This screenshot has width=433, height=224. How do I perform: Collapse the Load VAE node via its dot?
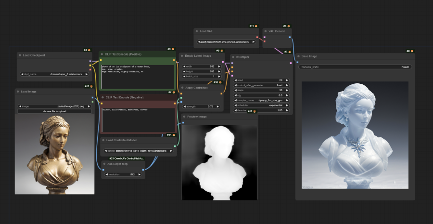[x=197, y=31]
